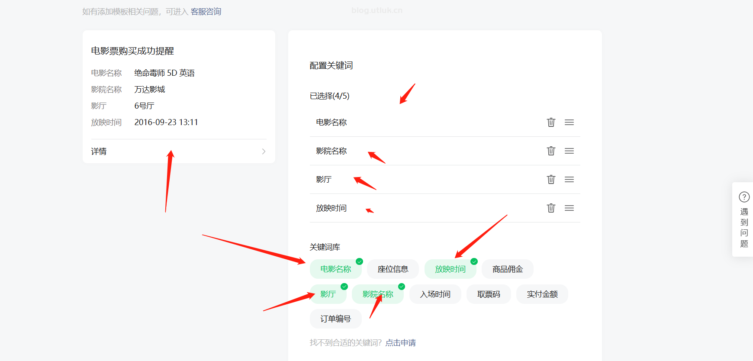Grab the reorder handle of 影厅 row

pyautogui.click(x=569, y=179)
